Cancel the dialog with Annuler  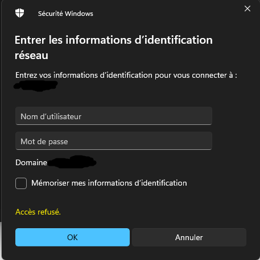coord(189,237)
